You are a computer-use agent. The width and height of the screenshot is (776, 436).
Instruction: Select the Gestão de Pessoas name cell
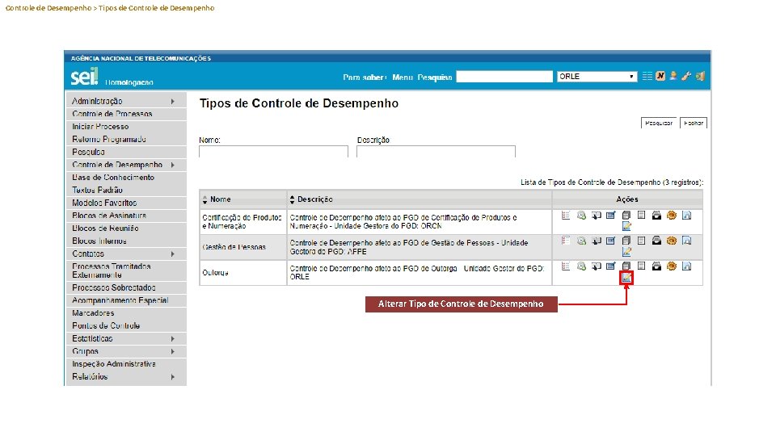242,247
